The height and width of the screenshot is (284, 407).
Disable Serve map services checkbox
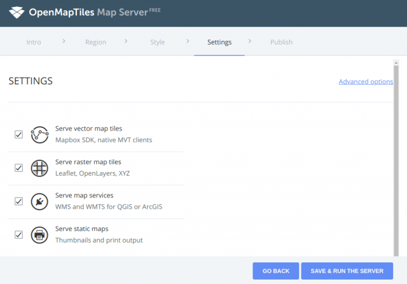tap(18, 202)
